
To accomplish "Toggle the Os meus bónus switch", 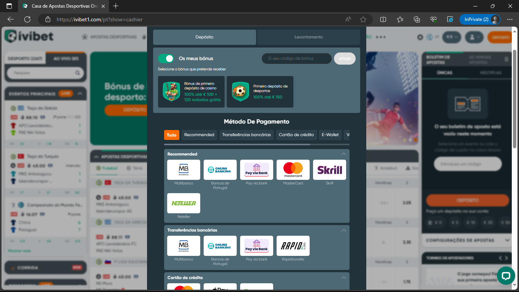I will (166, 59).
